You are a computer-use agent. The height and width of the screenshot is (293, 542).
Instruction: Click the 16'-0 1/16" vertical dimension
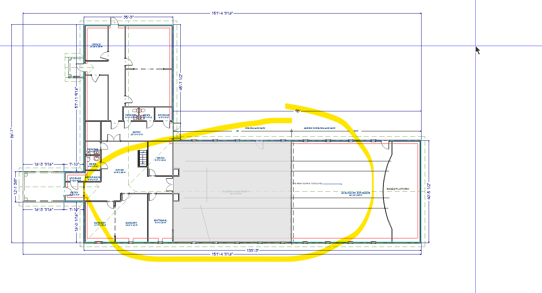coord(76,222)
